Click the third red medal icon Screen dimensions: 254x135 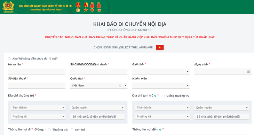[92, 7]
